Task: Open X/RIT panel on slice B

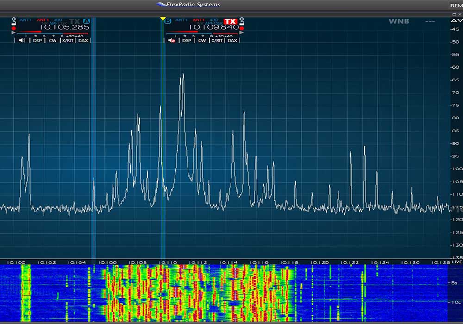Action: (217, 40)
